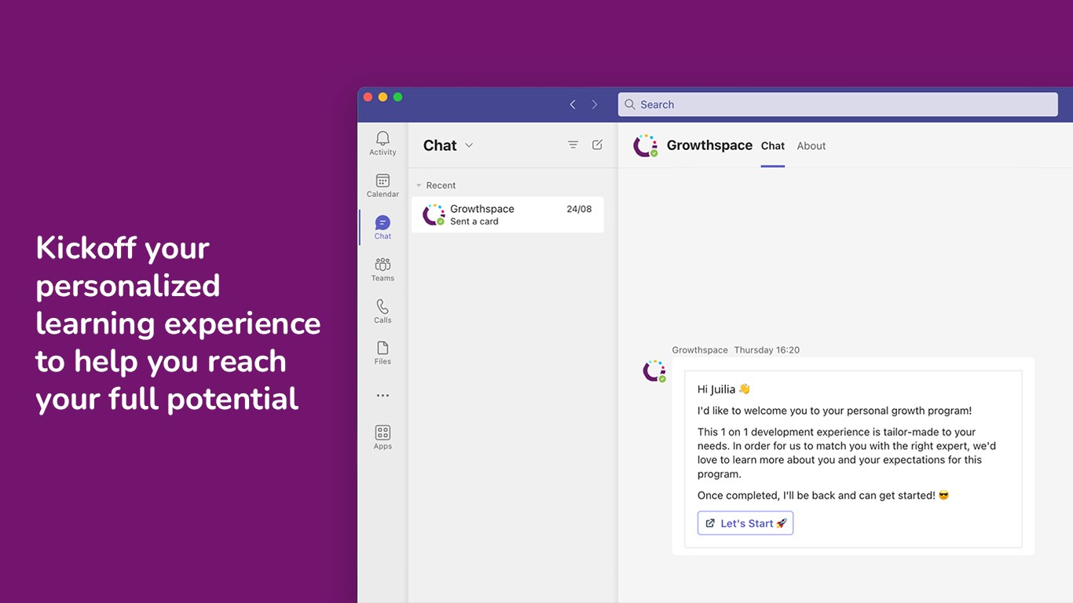The width and height of the screenshot is (1073, 603).
Task: Open the Calendar in sidebar
Action: (x=383, y=185)
